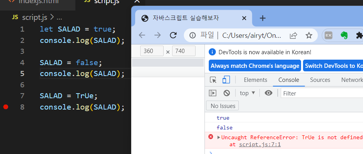Click the JS file icon in breadcrumb
This screenshot has height=154, width=363.
pos(15,18)
